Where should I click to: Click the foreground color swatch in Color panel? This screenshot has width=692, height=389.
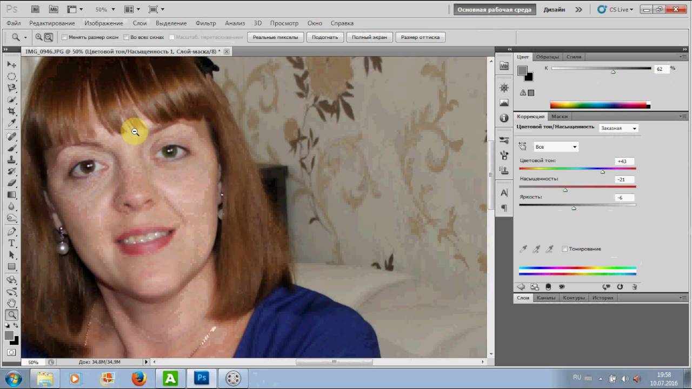522,71
